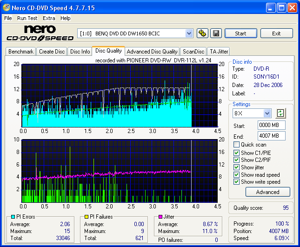300x247 pixels.
Task: Open the Extra menu
Action: pyautogui.click(x=49, y=18)
